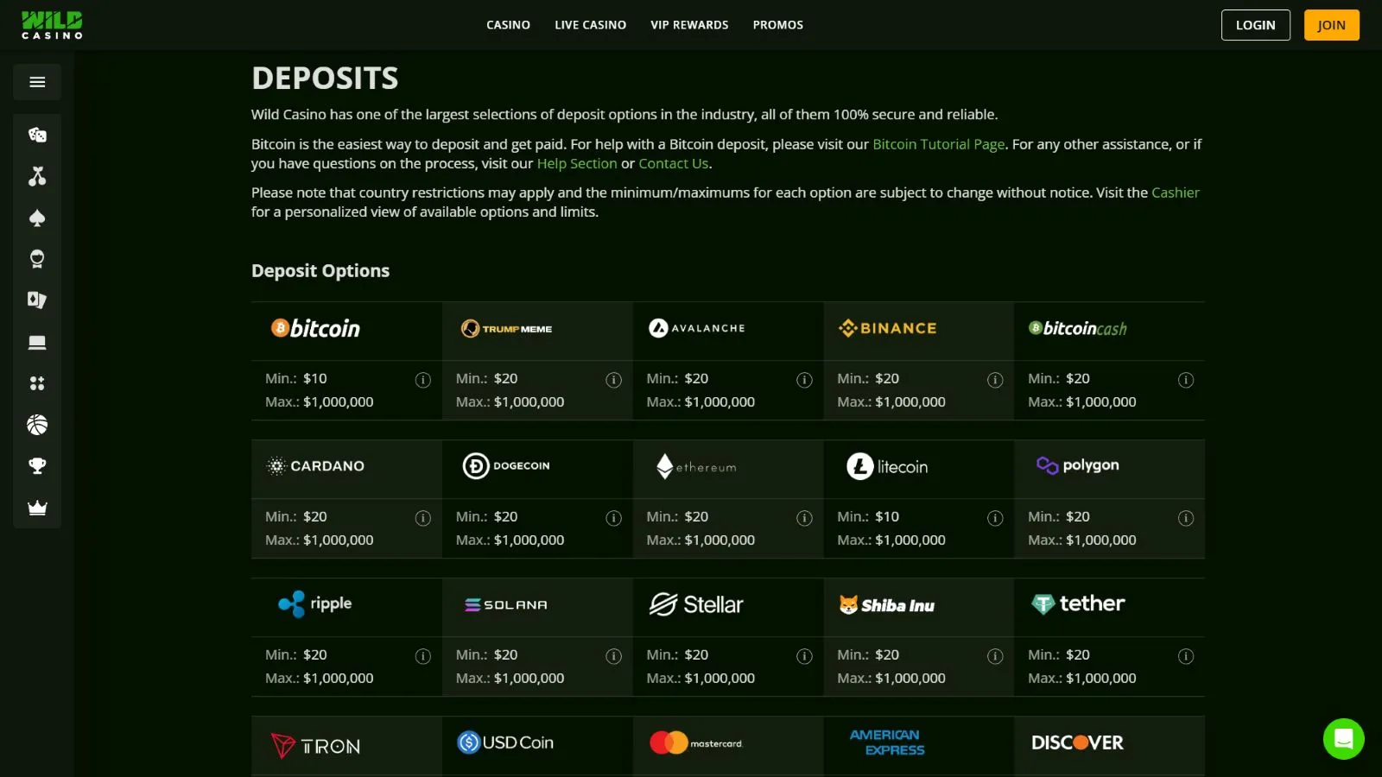Open the cherries slots icon
1382x777 pixels.
pos(37,176)
